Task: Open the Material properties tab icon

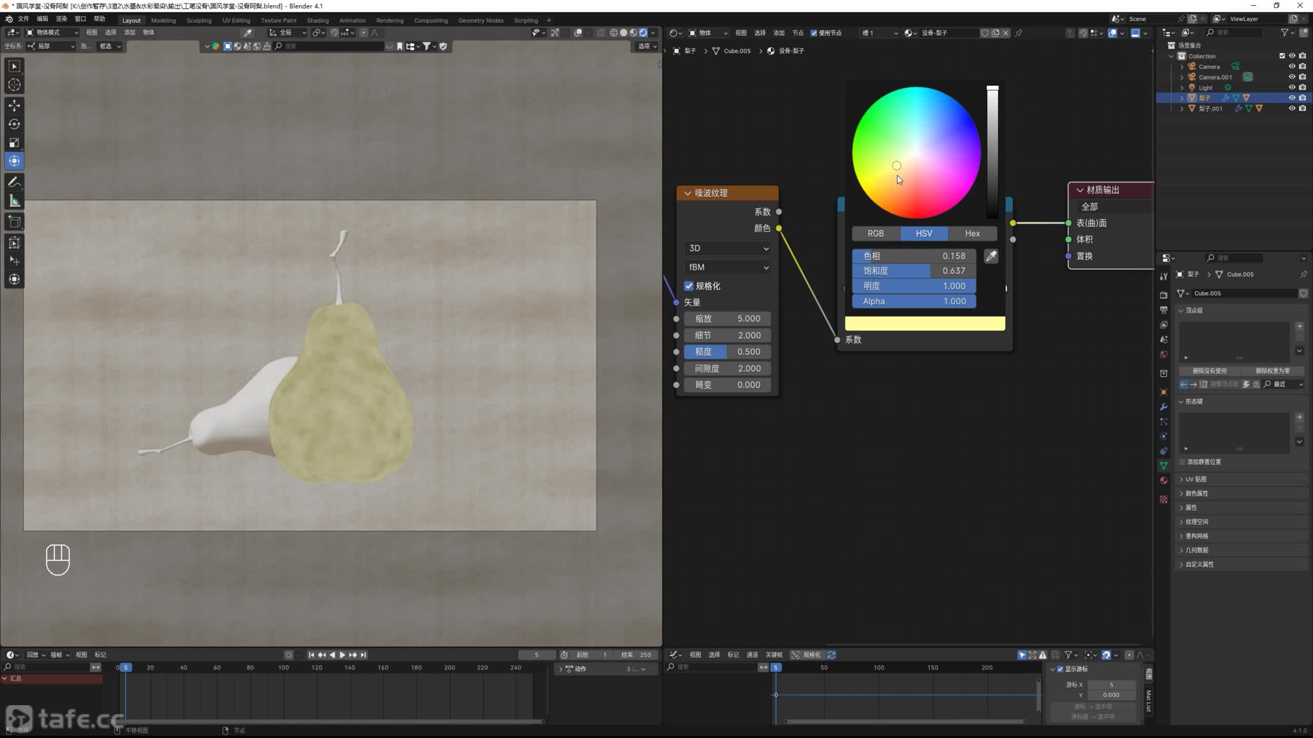Action: (x=1164, y=480)
